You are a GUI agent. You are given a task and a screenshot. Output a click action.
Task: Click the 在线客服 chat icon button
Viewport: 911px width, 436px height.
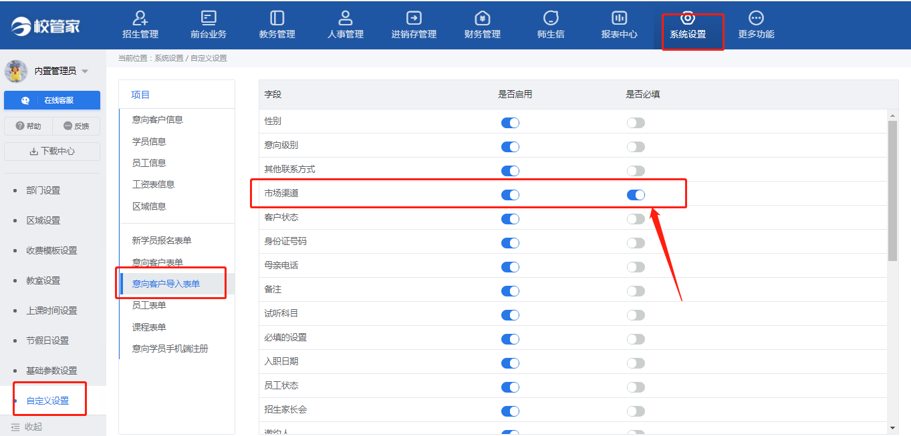pyautogui.click(x=52, y=100)
